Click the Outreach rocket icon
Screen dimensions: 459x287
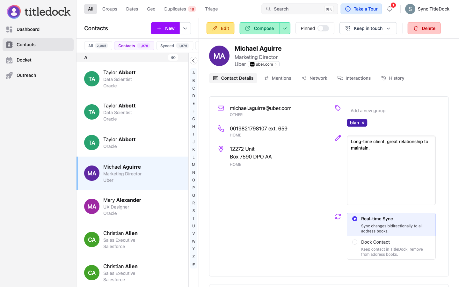click(9, 75)
